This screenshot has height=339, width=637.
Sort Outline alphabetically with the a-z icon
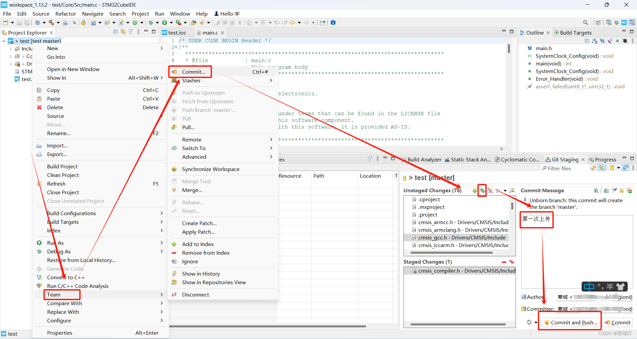tap(595, 41)
